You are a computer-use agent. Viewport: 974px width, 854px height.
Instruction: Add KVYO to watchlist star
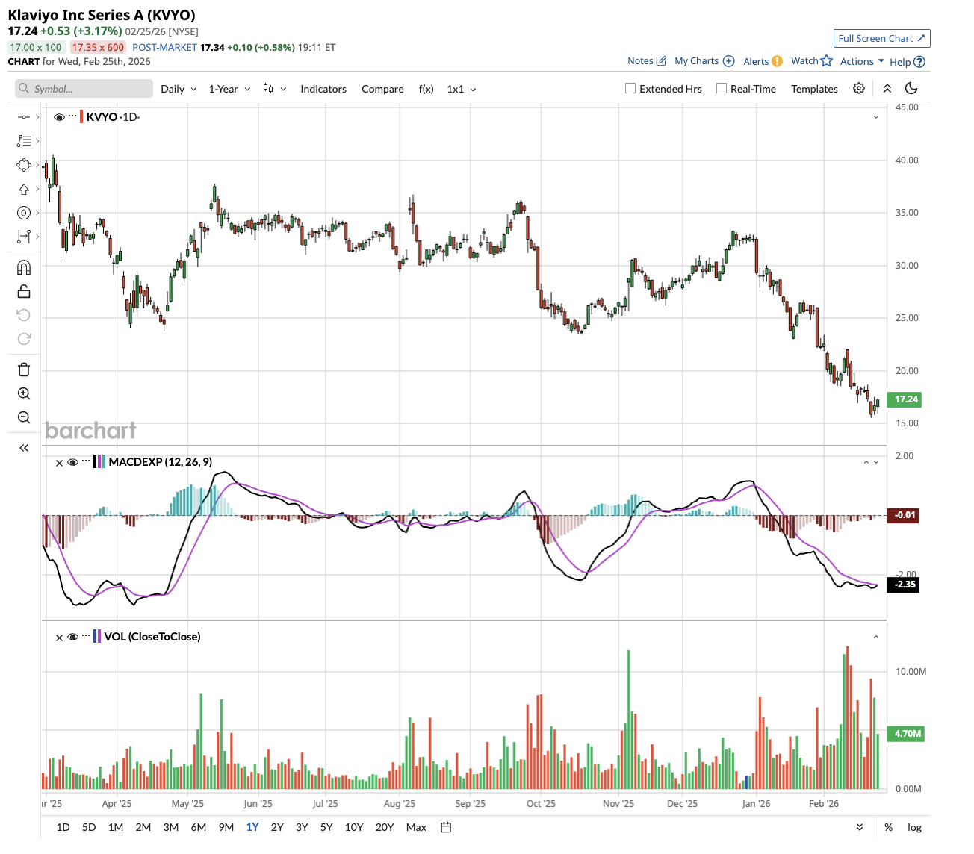(x=827, y=61)
